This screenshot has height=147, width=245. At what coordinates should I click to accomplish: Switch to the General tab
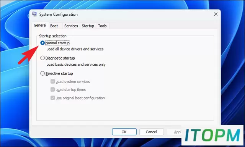click(x=40, y=25)
